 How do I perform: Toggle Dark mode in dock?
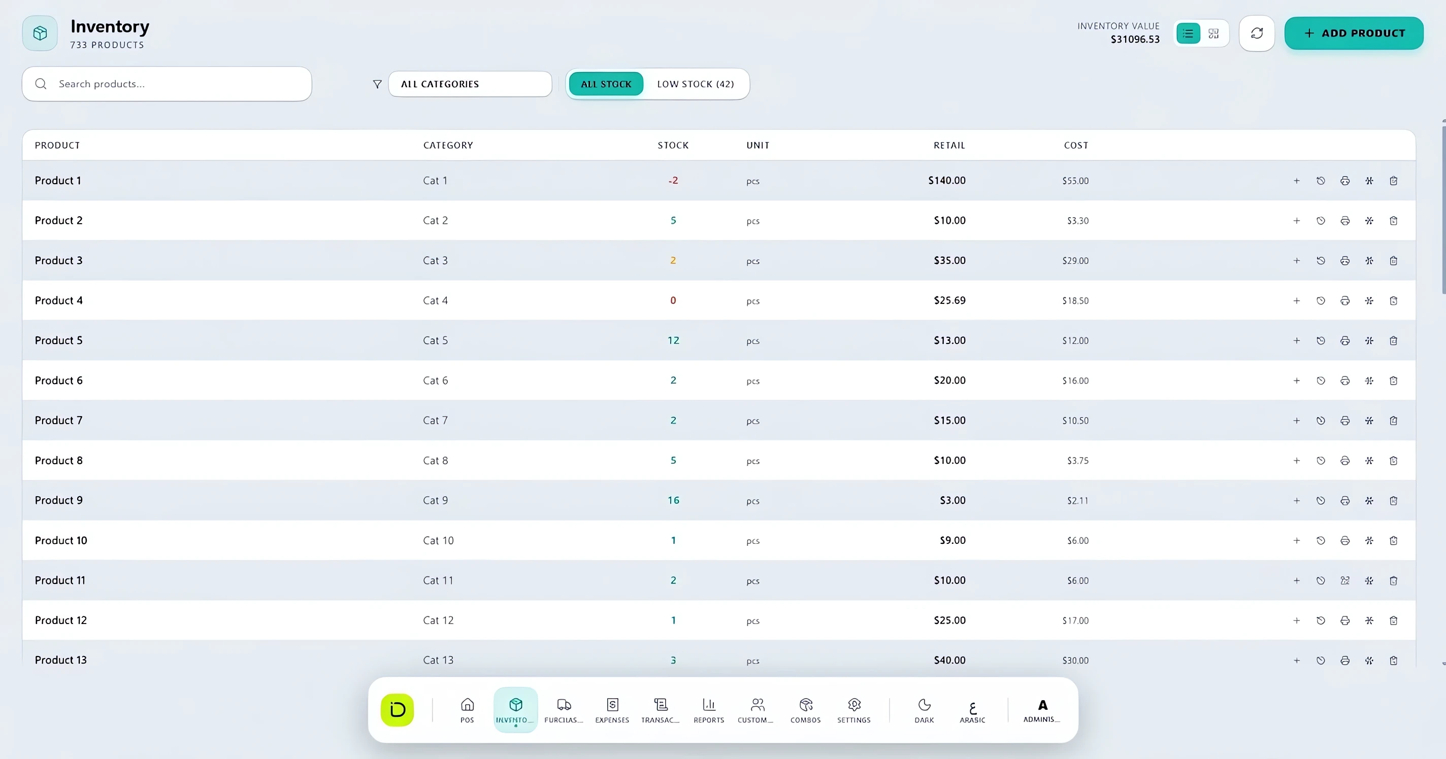(924, 710)
